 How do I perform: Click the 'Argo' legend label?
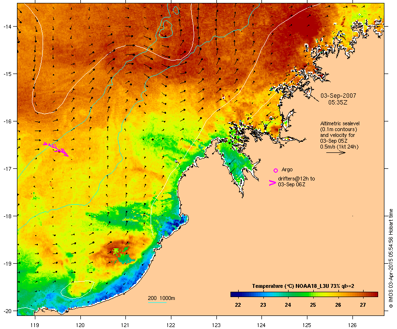287,170
